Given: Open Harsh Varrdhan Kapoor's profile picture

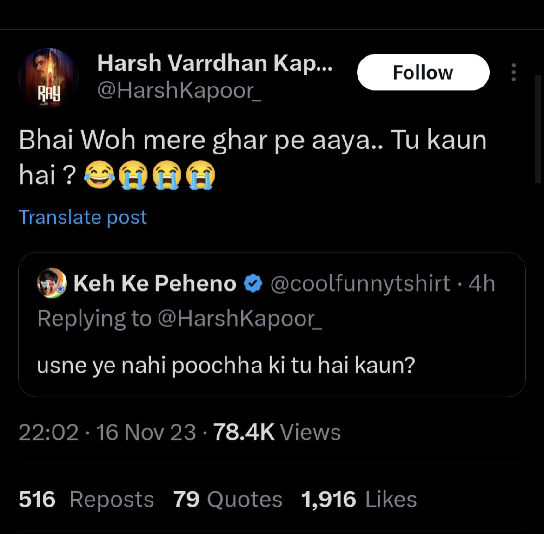Looking at the screenshot, I should point(48,77).
